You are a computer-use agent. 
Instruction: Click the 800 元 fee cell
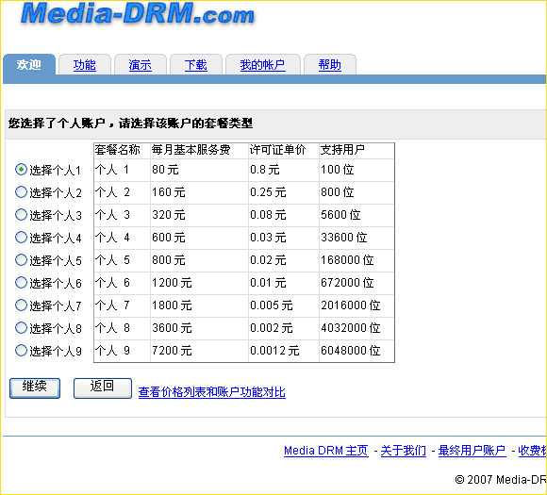point(199,260)
